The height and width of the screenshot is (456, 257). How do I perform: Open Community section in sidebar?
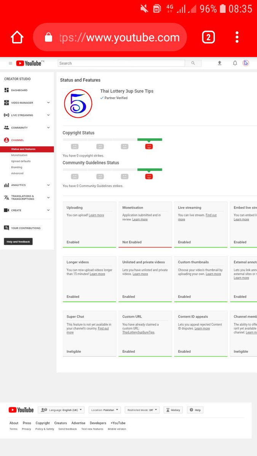pos(19,128)
